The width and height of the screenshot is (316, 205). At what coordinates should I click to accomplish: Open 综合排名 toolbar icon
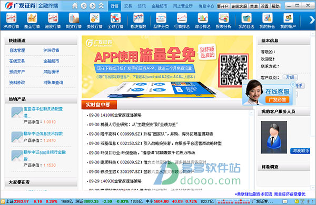tap(203, 20)
